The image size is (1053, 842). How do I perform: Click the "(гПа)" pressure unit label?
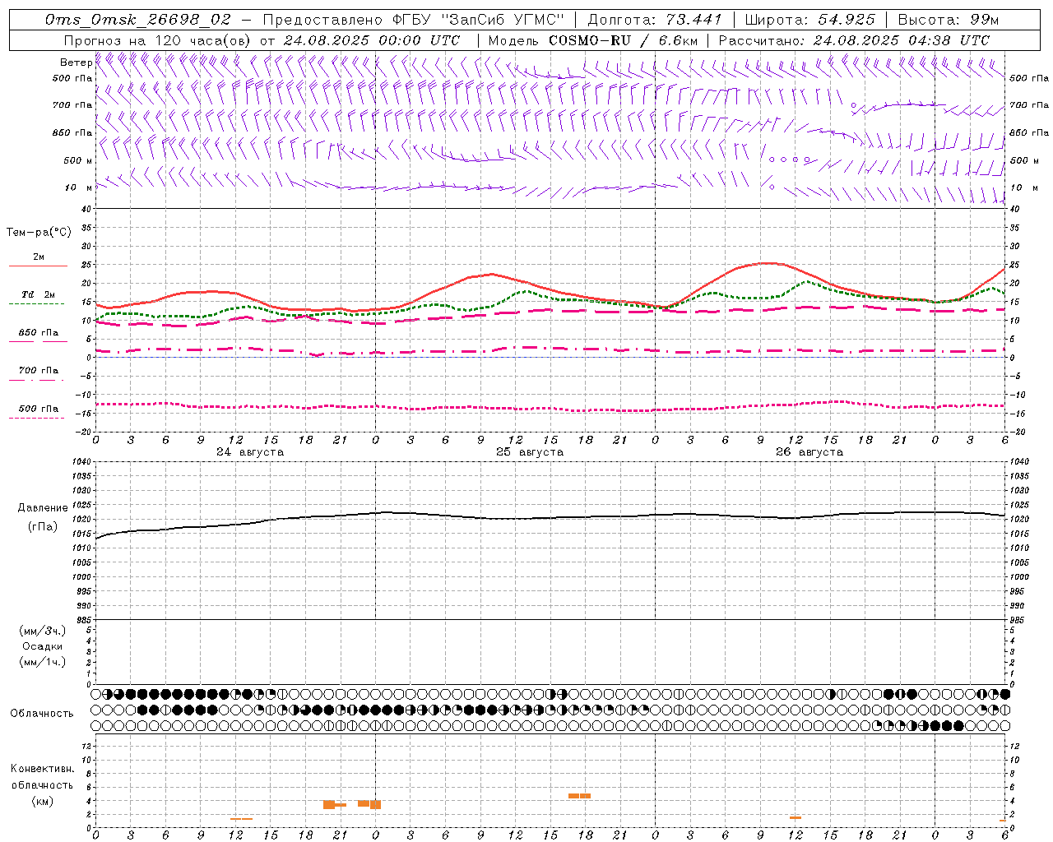pos(43,527)
